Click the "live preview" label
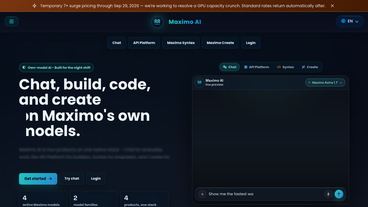The image size is (368, 207). 214,85
